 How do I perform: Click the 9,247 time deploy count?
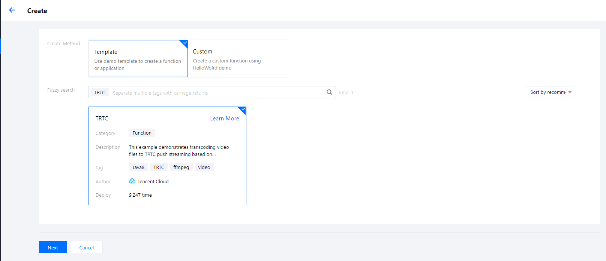coord(140,195)
